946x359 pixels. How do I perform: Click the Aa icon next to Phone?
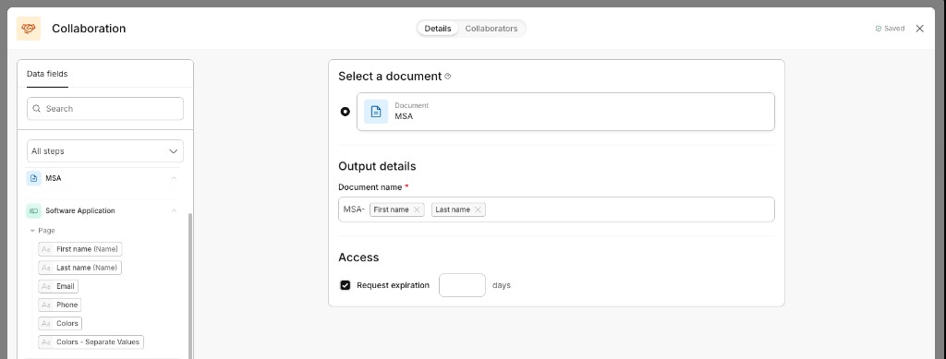tap(46, 305)
